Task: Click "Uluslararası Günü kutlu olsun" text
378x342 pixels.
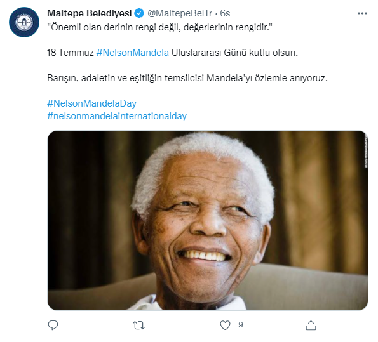Action: pos(234,53)
